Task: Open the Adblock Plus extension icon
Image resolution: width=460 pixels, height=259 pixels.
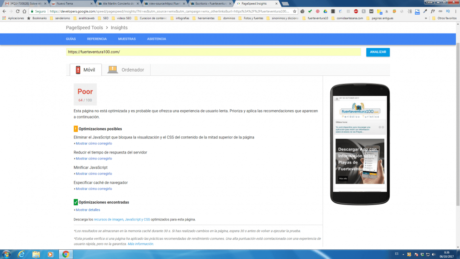Action: pos(356,11)
